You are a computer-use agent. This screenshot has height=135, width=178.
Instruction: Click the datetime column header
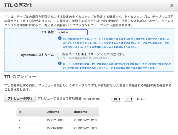point(80,112)
